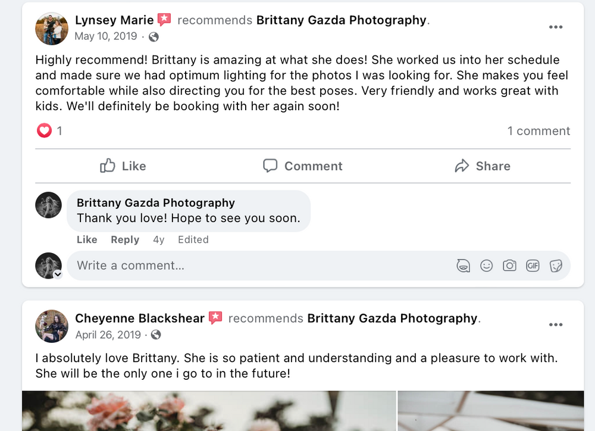This screenshot has height=431, width=595.
Task: View edit history via the Edited link
Action: [193, 240]
